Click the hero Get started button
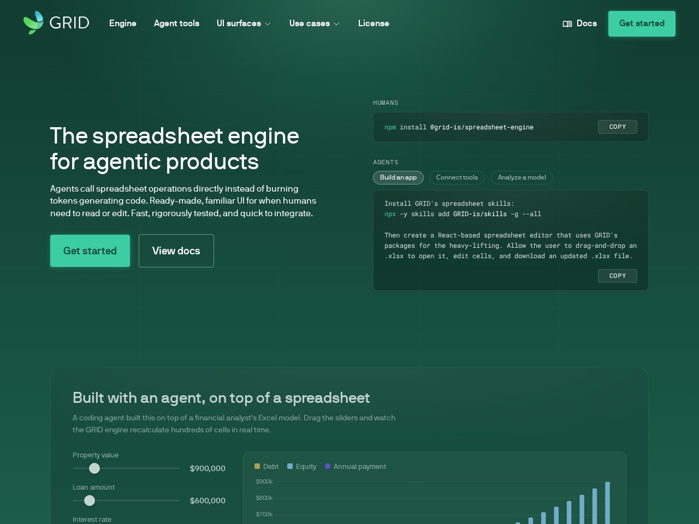The width and height of the screenshot is (699, 524). (90, 251)
